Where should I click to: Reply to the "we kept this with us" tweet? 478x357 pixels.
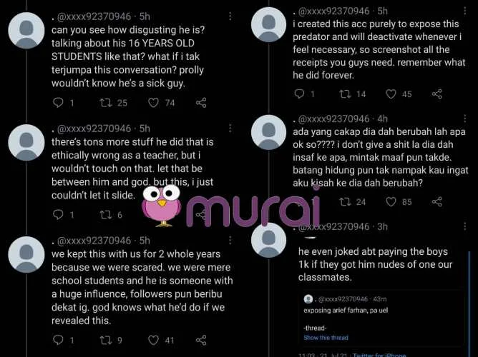coord(59,341)
